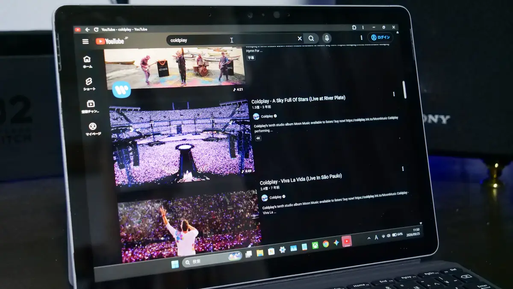Open the My Page (マイページ) sidebar icon
The width and height of the screenshot is (513, 289).
[93, 129]
